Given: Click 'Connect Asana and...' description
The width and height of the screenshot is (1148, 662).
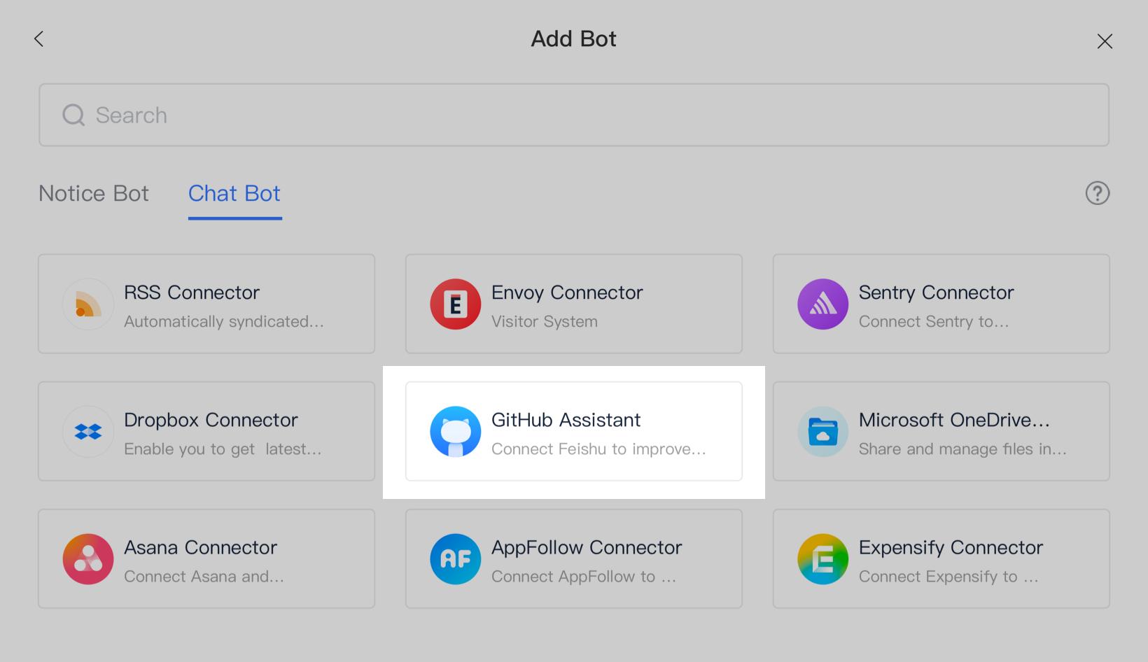Looking at the screenshot, I should 204,577.
